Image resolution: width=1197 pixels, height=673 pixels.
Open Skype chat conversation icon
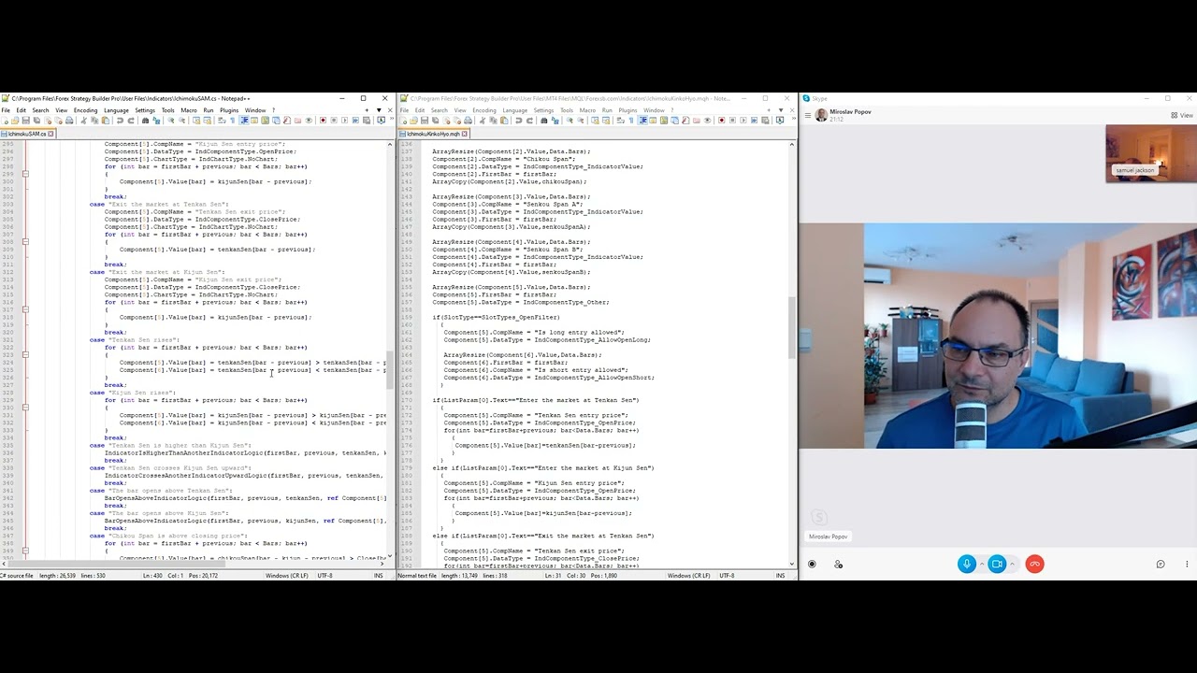coord(1161,564)
